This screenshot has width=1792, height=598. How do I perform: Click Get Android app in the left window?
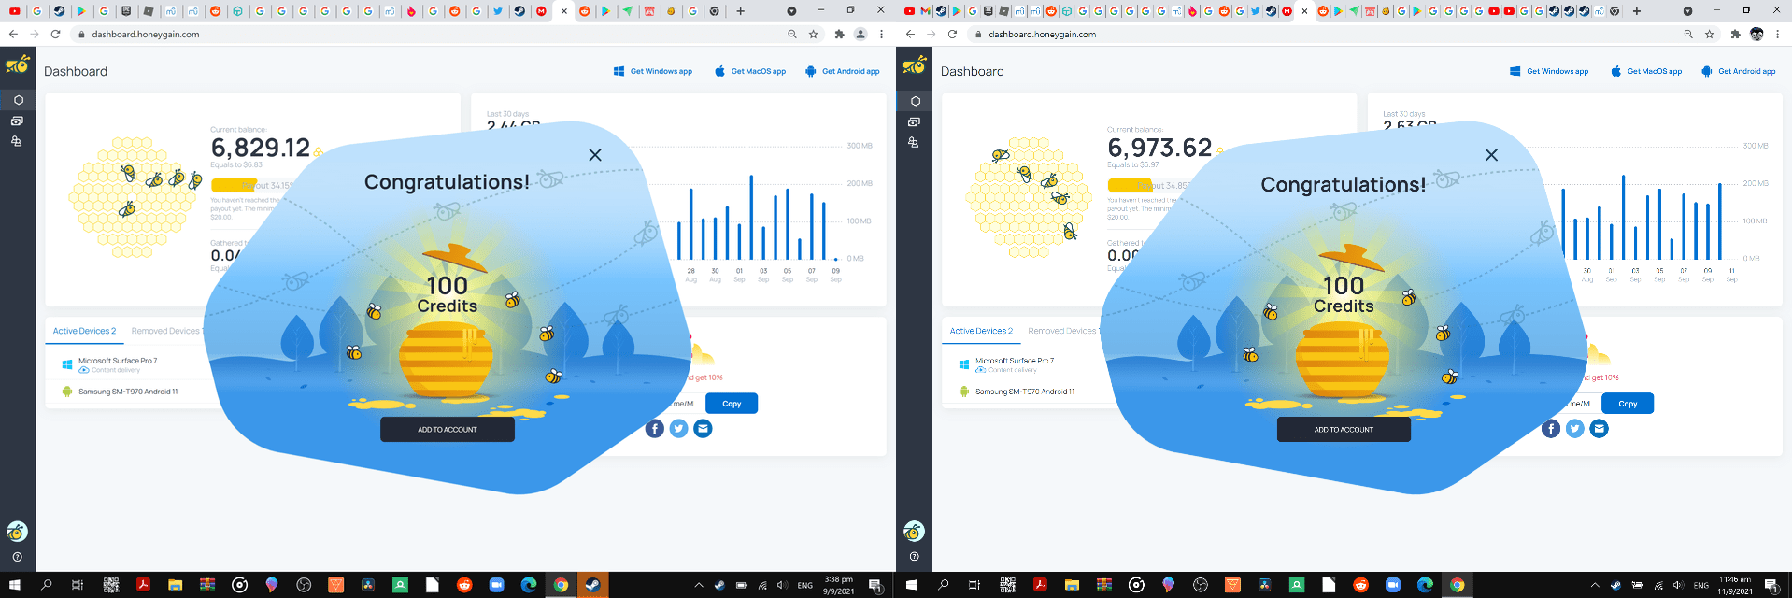pos(843,71)
